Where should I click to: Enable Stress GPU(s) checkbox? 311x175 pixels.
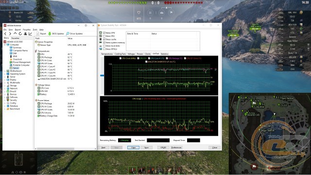click(104, 49)
